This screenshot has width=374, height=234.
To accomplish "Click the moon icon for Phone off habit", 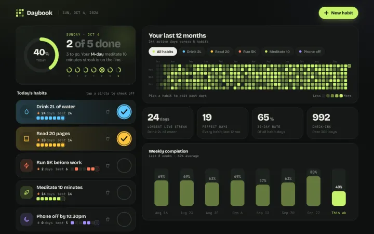I will point(26,219).
